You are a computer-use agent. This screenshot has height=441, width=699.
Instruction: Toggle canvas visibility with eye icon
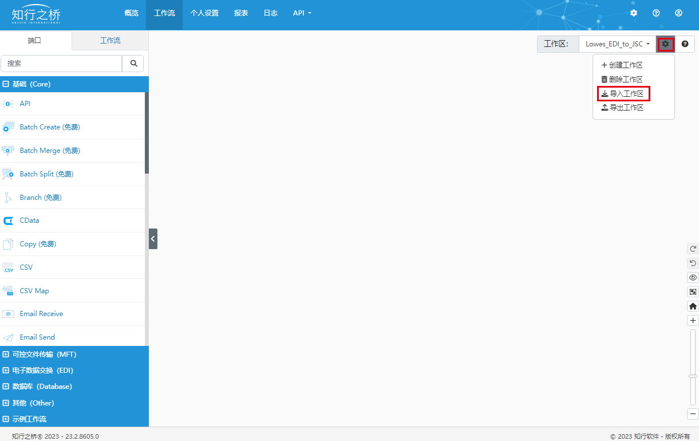pos(693,277)
